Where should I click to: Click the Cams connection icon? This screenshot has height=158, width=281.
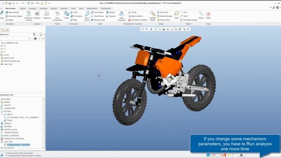74,12
